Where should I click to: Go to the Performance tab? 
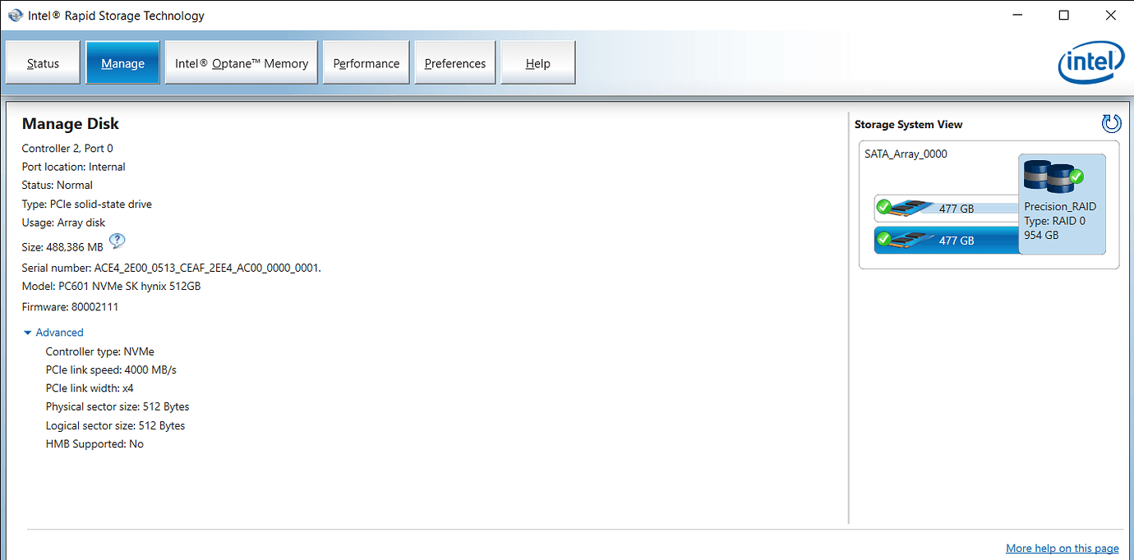pos(366,63)
